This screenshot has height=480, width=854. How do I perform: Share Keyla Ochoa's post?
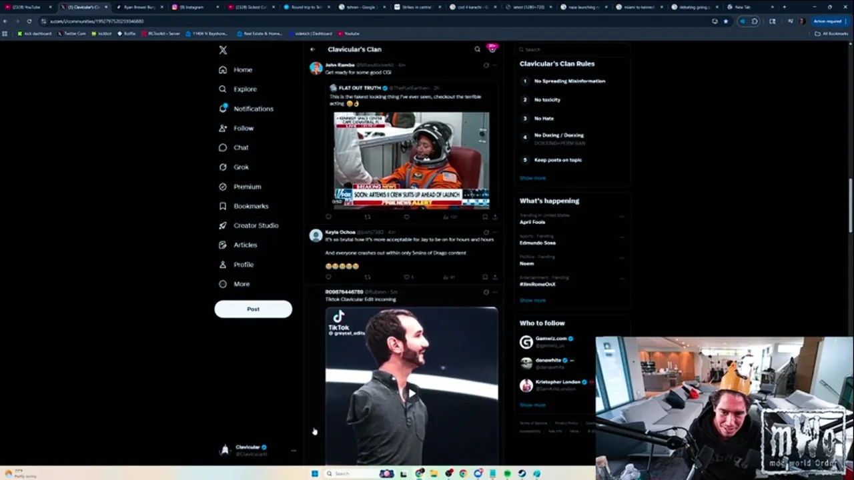coord(495,277)
